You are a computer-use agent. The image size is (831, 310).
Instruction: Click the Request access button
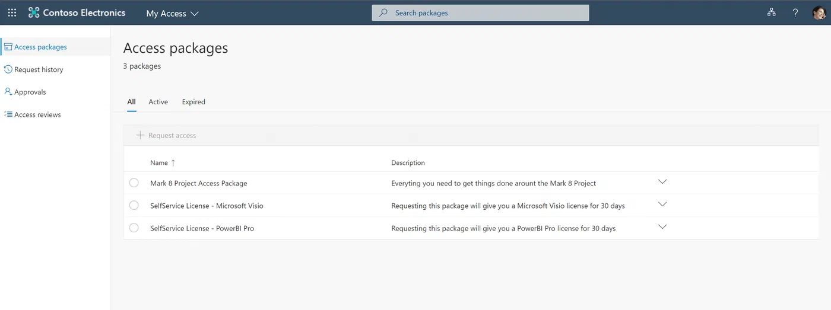pos(166,135)
